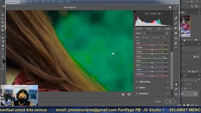Viewport: 201px width, 113px height.
Task: Toggle Split Toning visibility eye
Action: point(168,82)
